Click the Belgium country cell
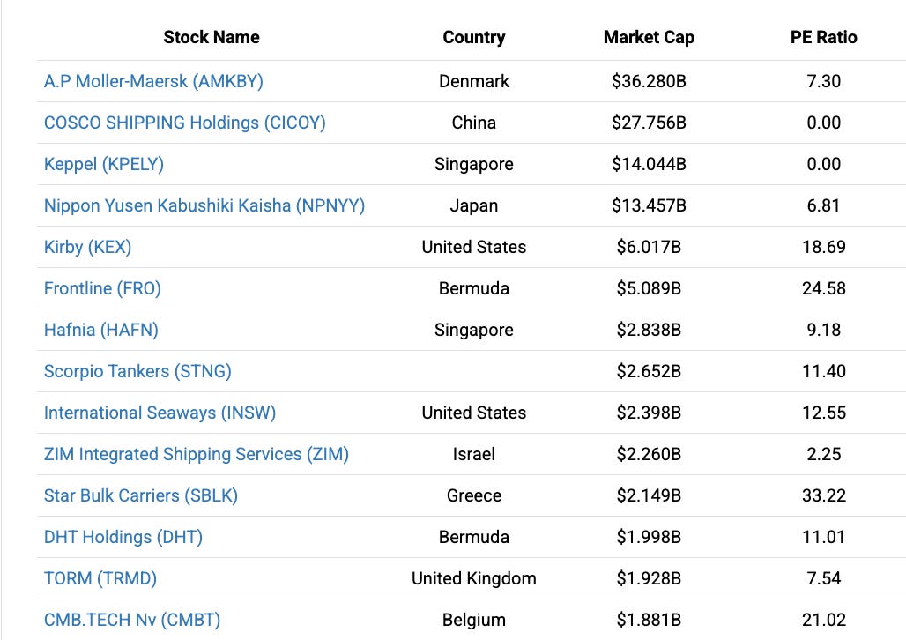 coord(474,621)
